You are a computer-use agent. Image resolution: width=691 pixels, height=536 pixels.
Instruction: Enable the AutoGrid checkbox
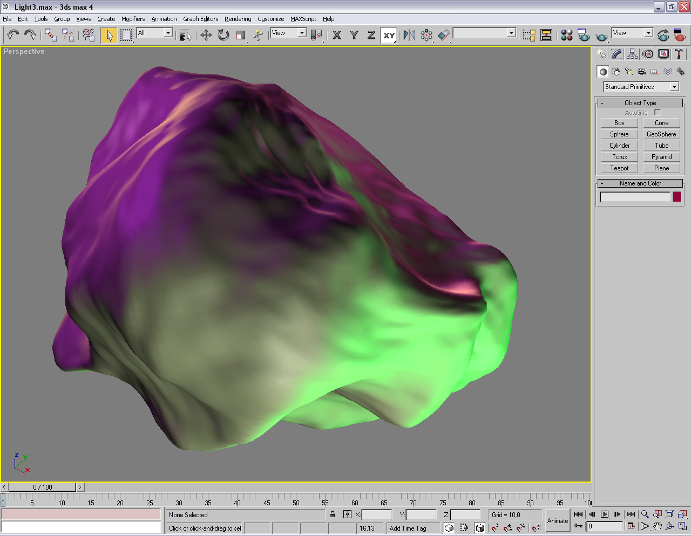pos(657,113)
